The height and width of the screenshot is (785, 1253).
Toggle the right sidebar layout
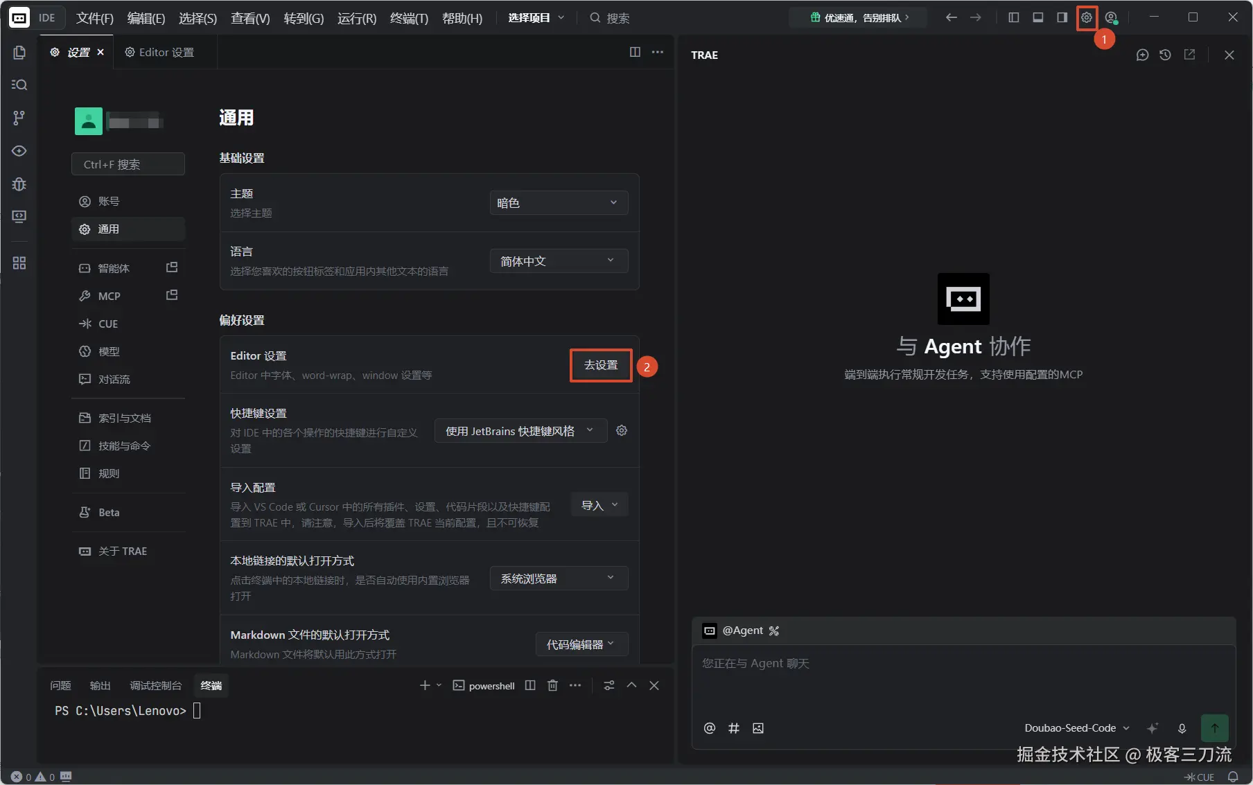(1062, 17)
